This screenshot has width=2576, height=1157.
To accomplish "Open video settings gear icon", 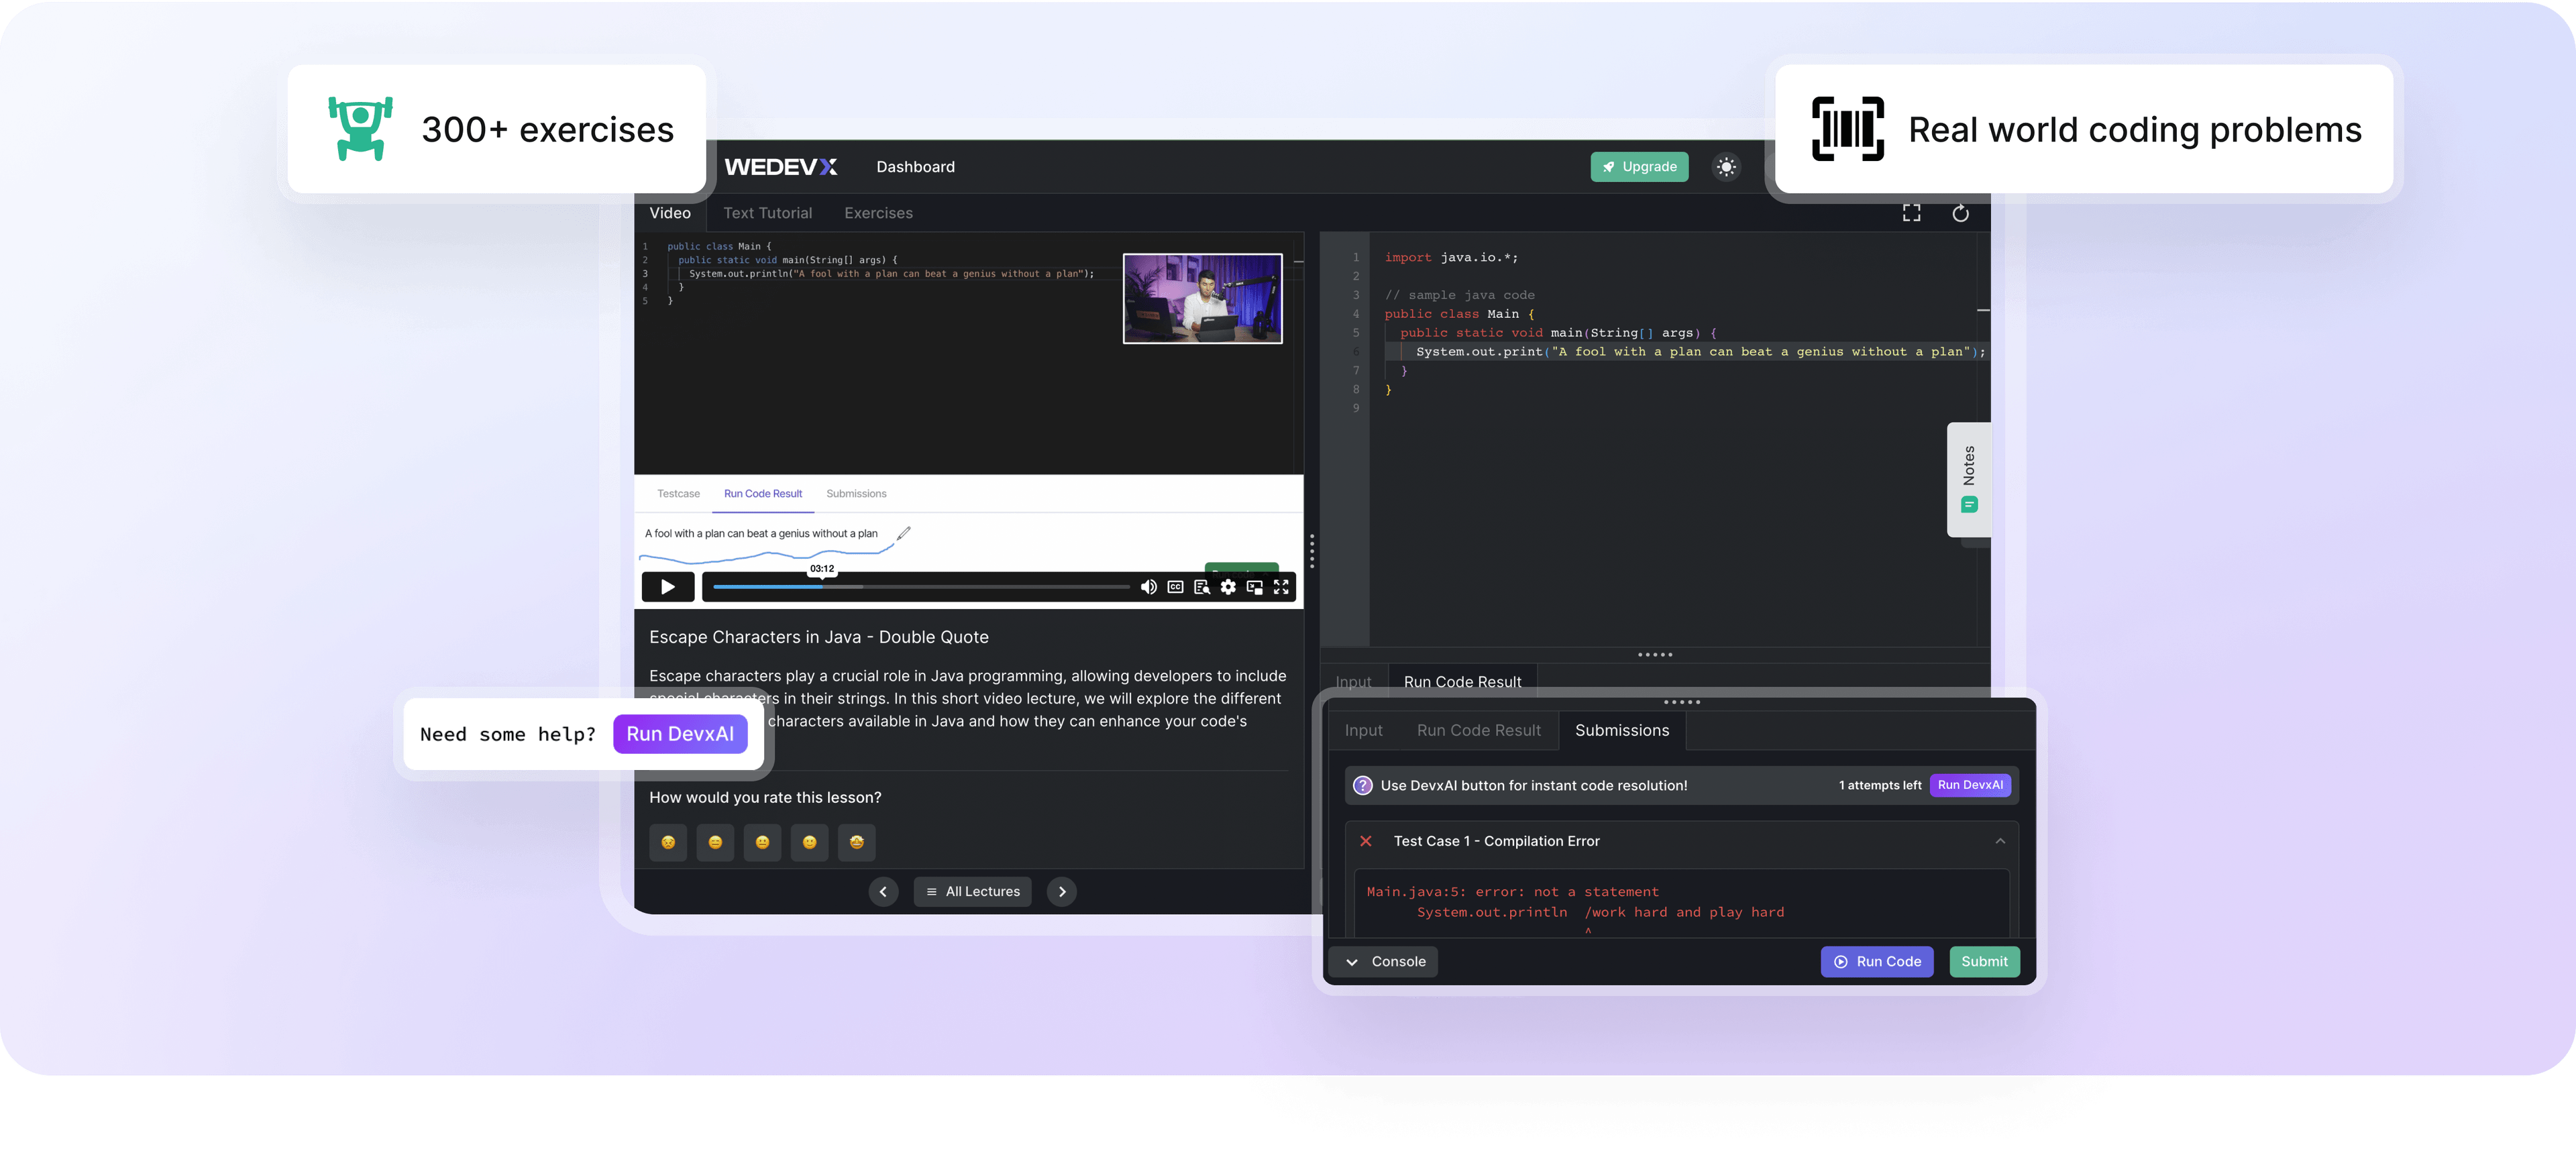I will point(1228,587).
